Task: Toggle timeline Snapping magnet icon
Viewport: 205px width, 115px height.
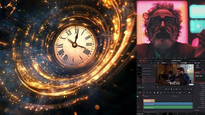Action: [155, 93]
